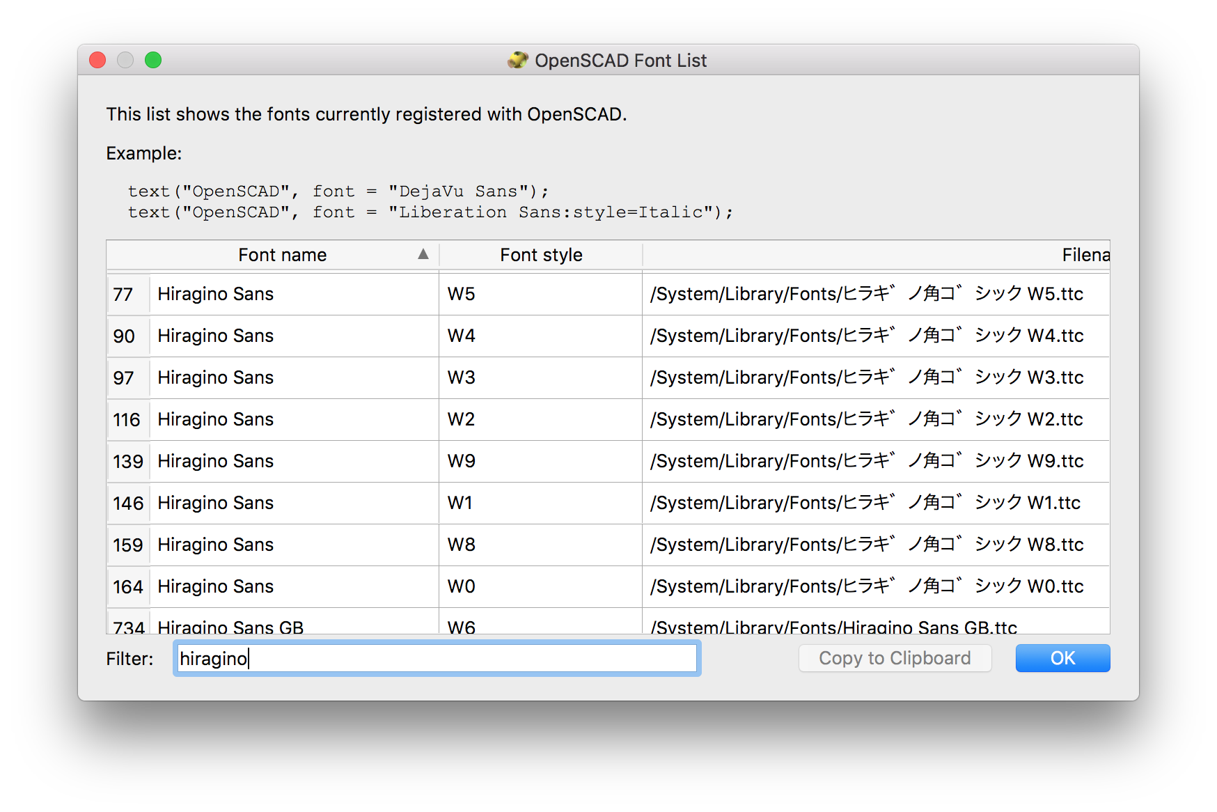Select the Hiragino Sans name in row 159
Screen dimensions: 1217x812
(295, 545)
